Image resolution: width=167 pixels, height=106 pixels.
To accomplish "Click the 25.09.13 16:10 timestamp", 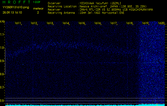I will click(x=12, y=12).
